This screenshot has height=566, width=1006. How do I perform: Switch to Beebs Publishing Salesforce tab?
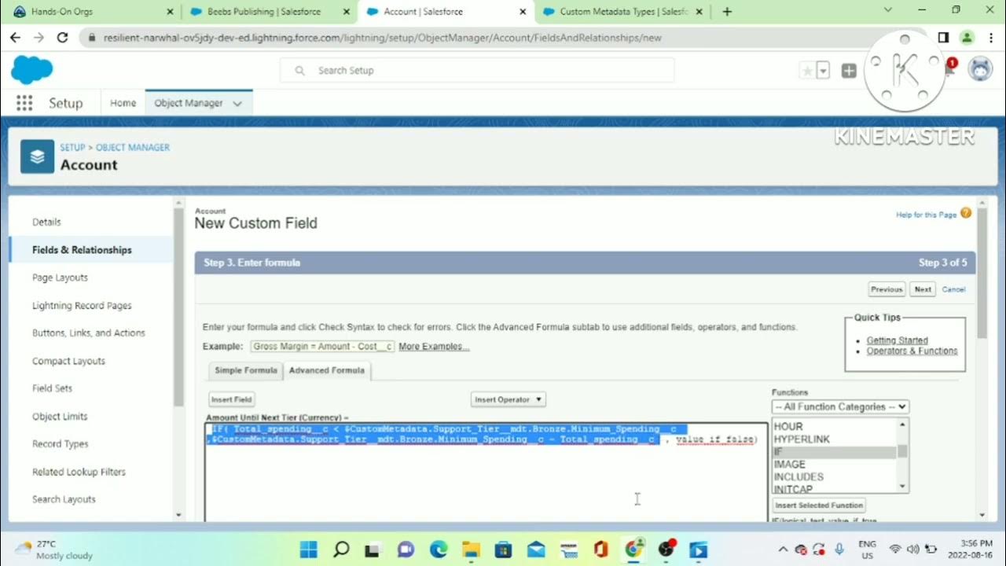(270, 12)
